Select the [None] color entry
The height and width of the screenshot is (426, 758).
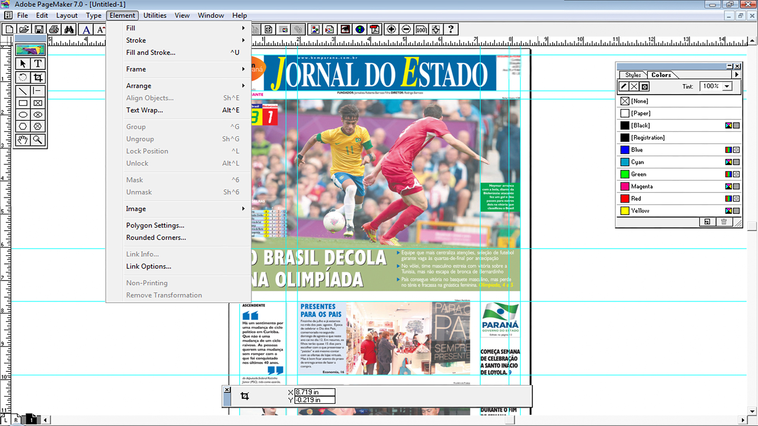click(x=679, y=101)
